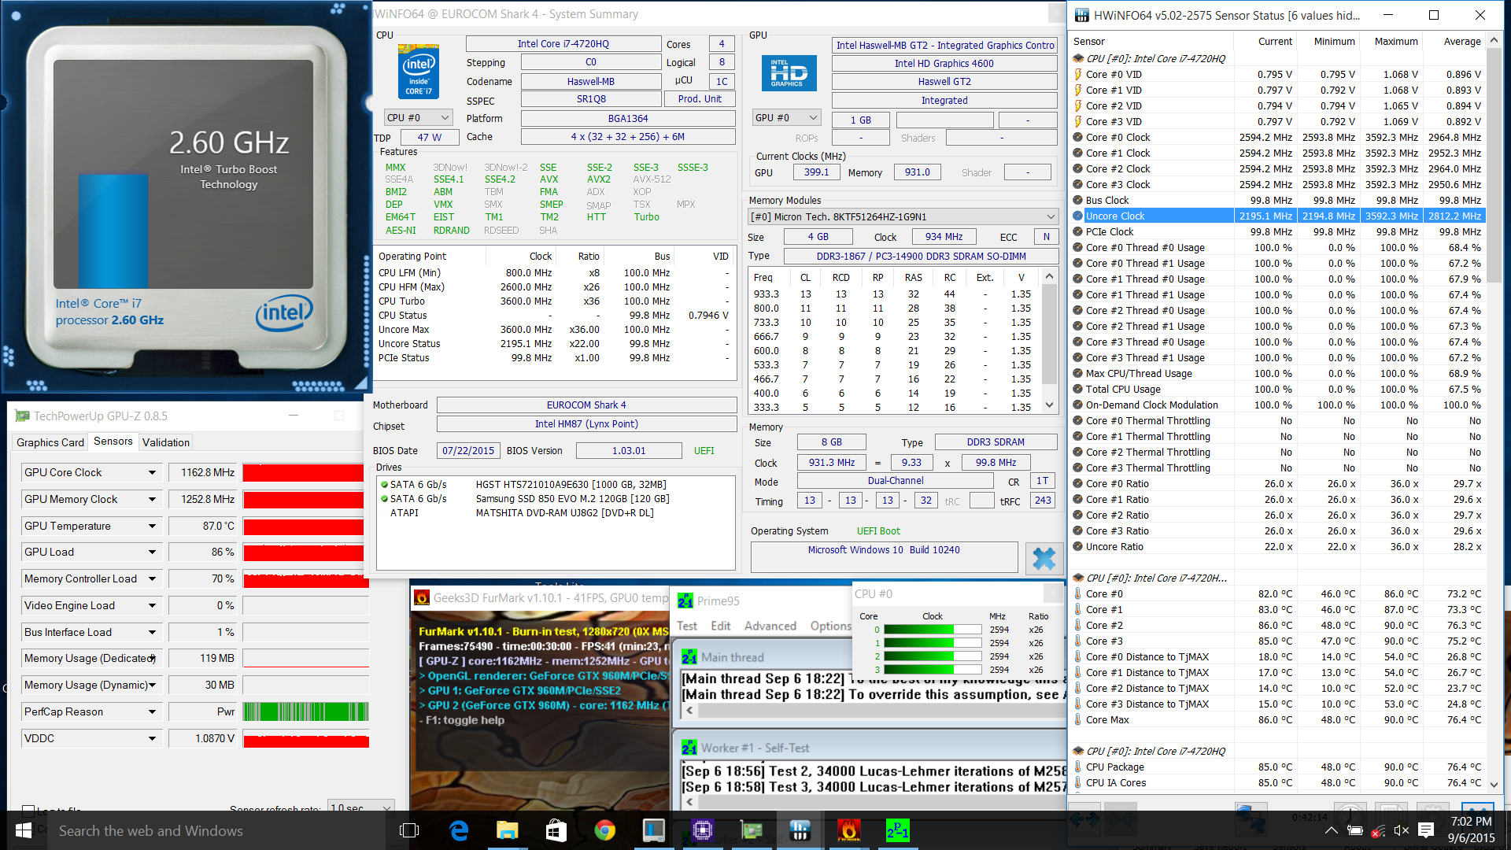
Task: Open Video Engine Load sensor dropdown
Action: point(152,606)
